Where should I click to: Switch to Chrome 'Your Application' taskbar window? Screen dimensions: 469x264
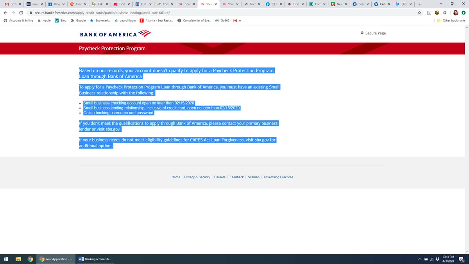pos(56,259)
